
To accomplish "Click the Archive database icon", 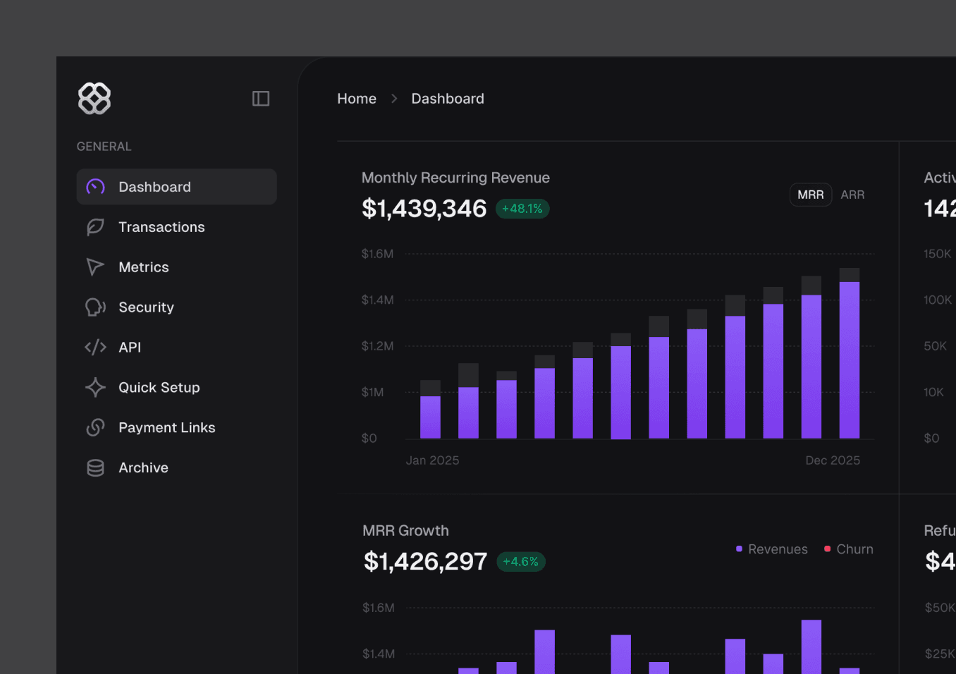I will click(x=95, y=468).
